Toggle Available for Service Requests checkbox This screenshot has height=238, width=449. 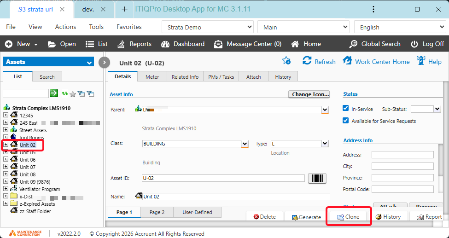pyautogui.click(x=346, y=121)
